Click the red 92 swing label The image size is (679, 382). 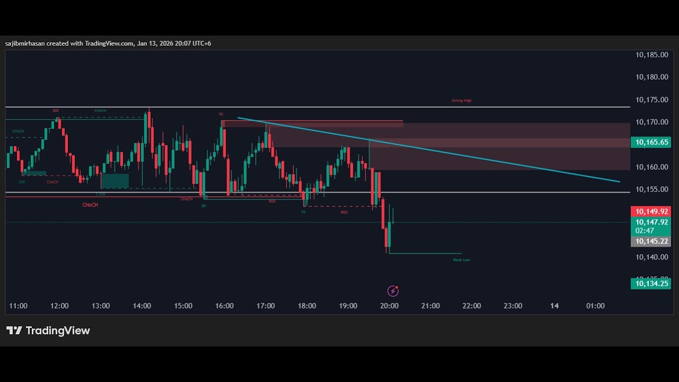coord(221,114)
